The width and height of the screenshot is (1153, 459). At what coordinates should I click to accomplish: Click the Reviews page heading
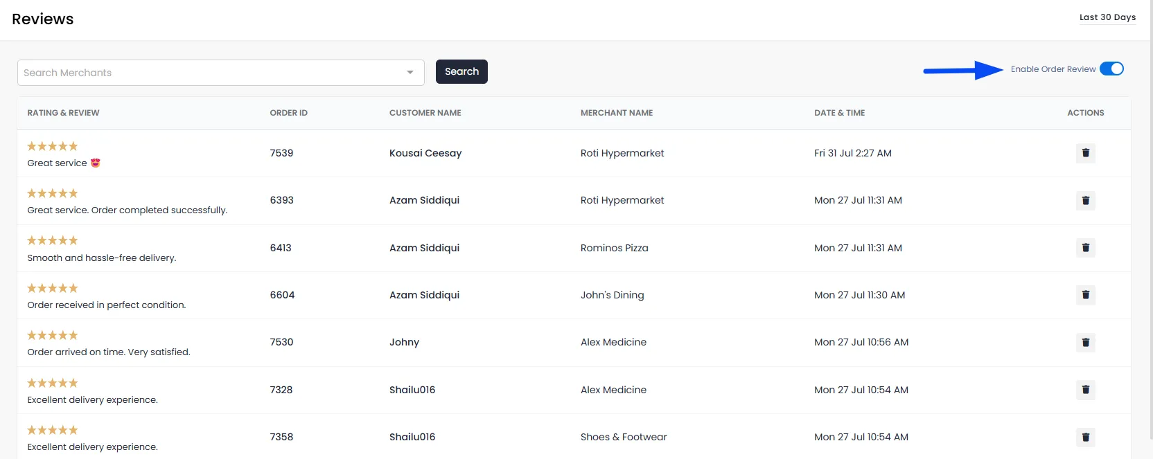coord(43,19)
